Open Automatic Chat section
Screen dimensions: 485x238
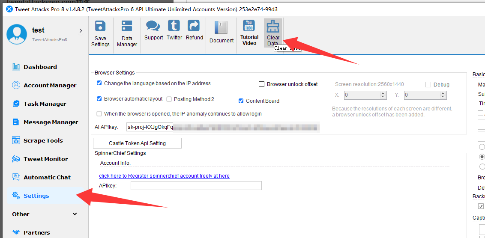47,177
